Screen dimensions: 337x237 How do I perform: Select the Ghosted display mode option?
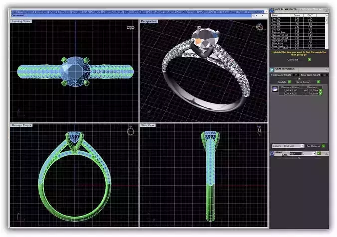(x=77, y=12)
